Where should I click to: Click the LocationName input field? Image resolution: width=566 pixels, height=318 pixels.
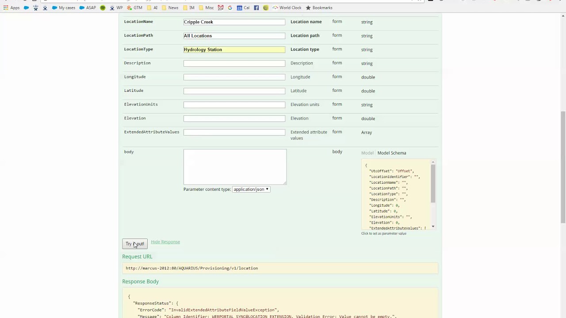234,22
